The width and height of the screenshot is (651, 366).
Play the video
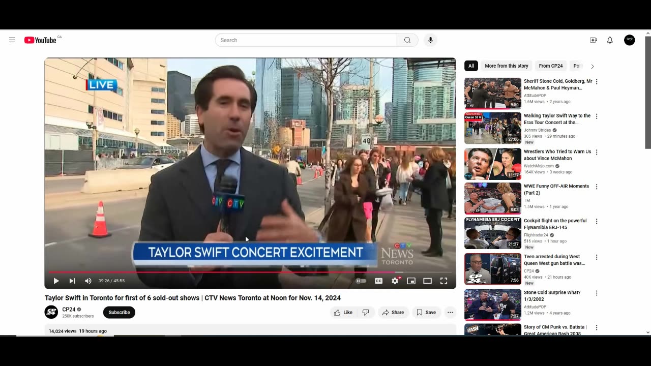coord(56,281)
